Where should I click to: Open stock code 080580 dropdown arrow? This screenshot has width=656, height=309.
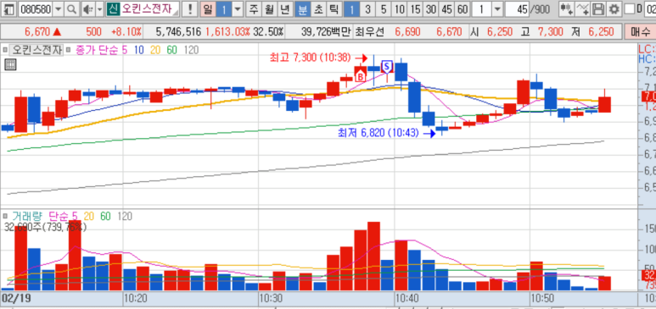coord(59,9)
